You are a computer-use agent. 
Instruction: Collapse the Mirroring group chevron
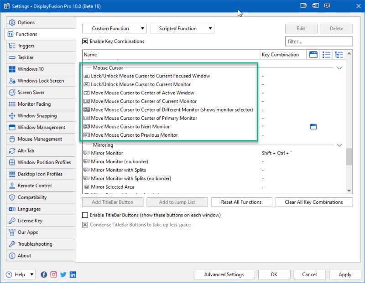tap(339, 145)
